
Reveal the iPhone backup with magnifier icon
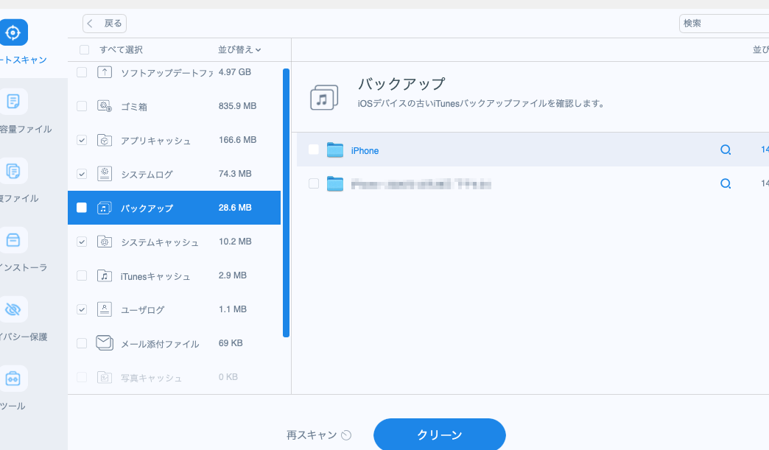click(726, 150)
